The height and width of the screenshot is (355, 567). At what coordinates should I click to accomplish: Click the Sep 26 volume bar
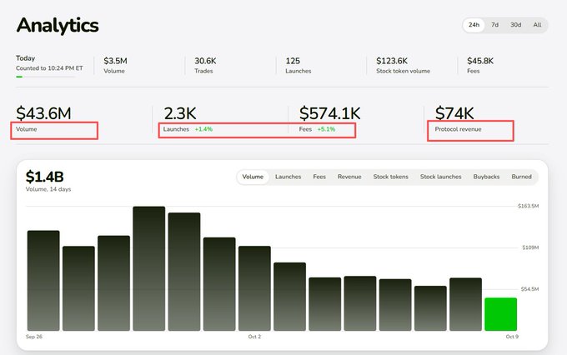[x=43, y=281]
